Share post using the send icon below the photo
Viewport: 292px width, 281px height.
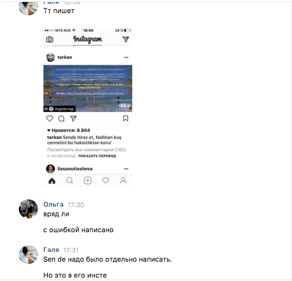[73, 118]
